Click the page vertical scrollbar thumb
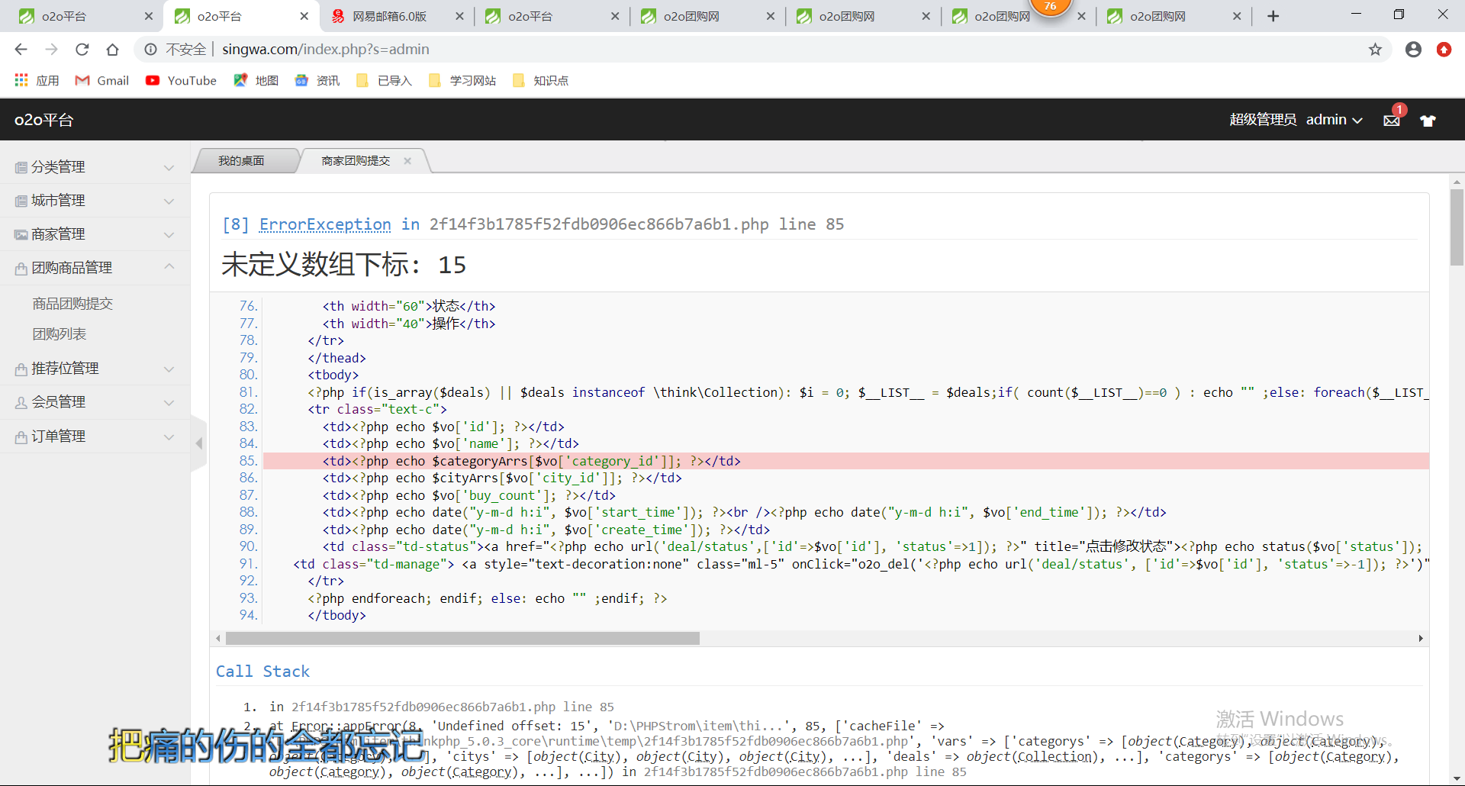 tap(1457, 227)
